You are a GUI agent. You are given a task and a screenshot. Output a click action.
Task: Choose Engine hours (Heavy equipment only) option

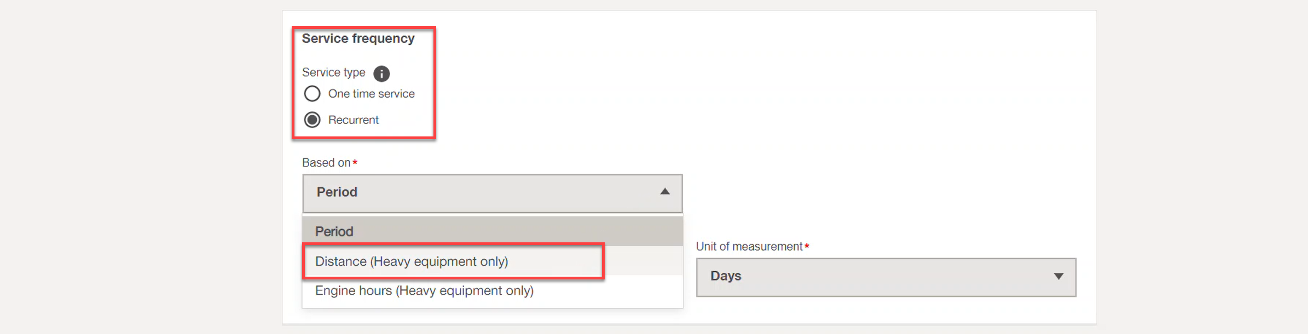pyautogui.click(x=492, y=291)
